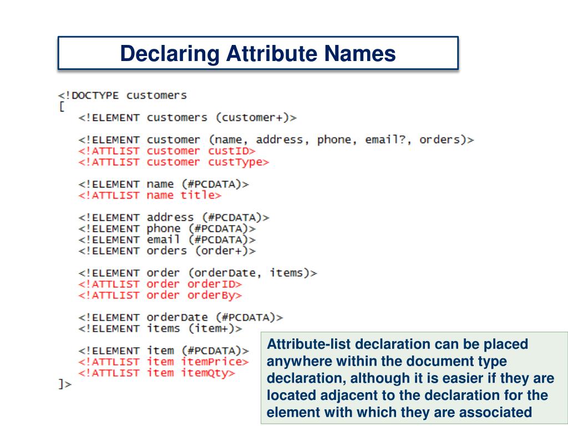Click the '<!ELEMENT orderDate (#PCDATA)>' line
This screenshot has height=426, width=568.
tap(181, 318)
